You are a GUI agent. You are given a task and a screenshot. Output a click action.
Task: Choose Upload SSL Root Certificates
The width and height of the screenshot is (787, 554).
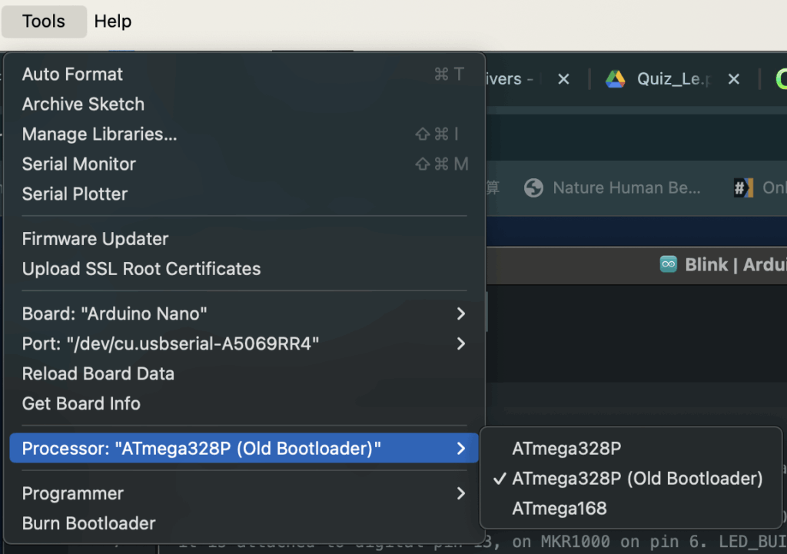pyautogui.click(x=244, y=269)
